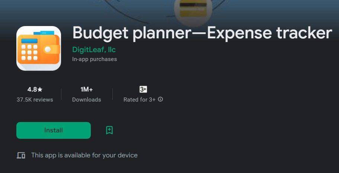
Task: Click the Downloads label
Action: coord(86,100)
